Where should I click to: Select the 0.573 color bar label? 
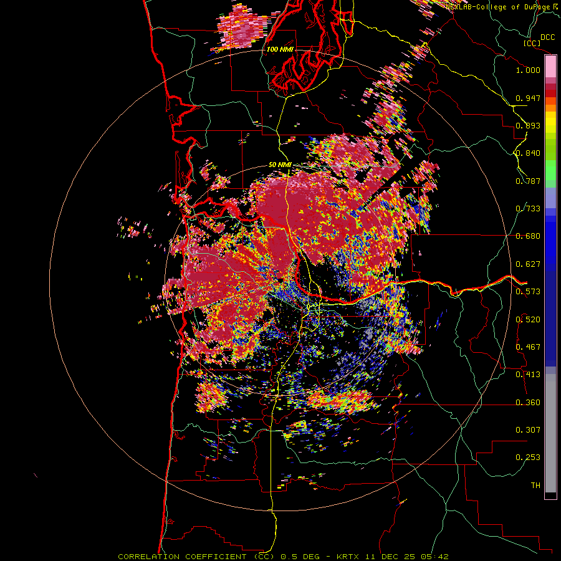tap(528, 292)
